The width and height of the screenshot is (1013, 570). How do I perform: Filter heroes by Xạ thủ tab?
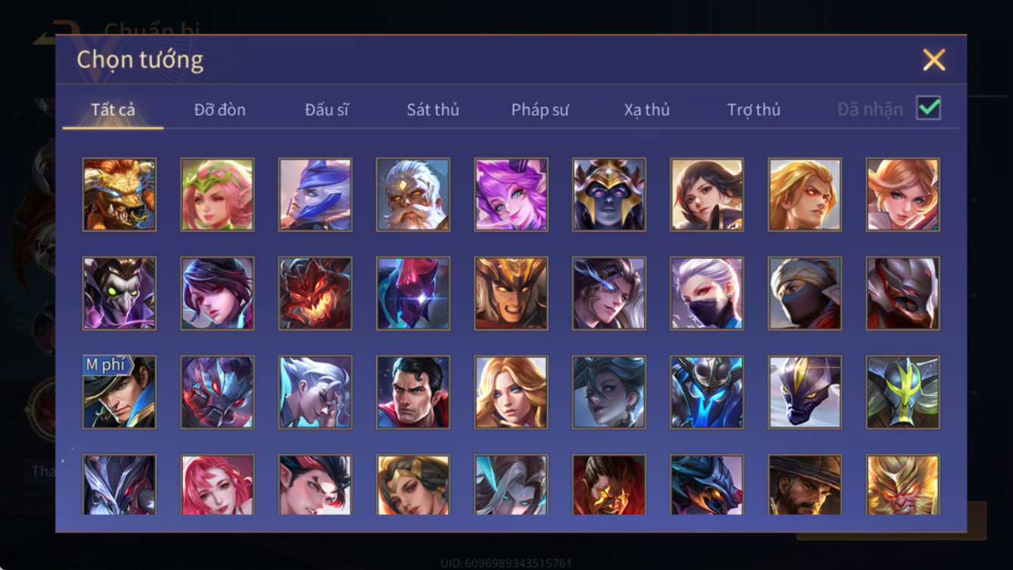click(647, 110)
